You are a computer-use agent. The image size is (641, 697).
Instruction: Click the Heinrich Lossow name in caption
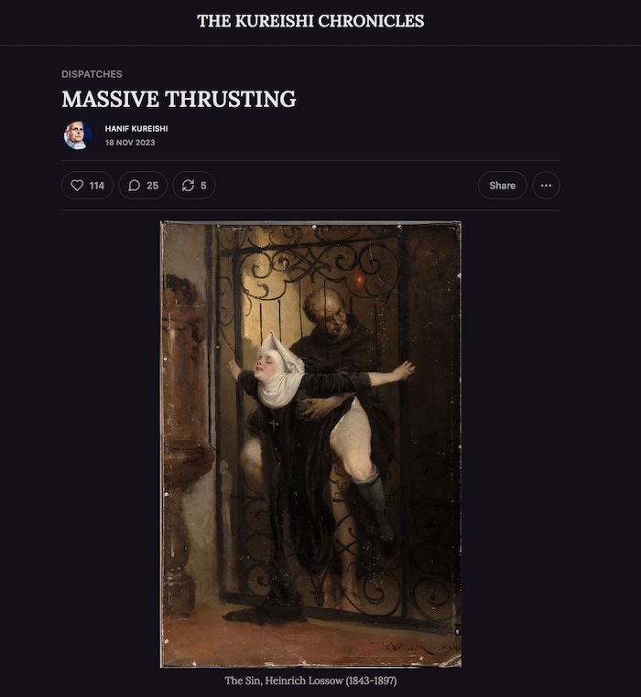304,681
